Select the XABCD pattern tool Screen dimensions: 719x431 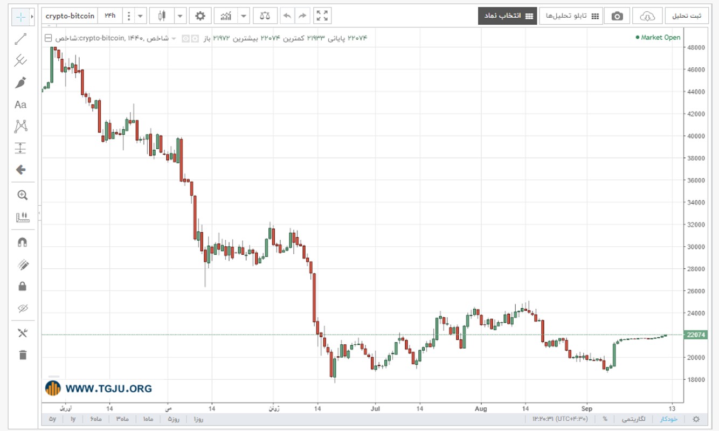click(20, 127)
